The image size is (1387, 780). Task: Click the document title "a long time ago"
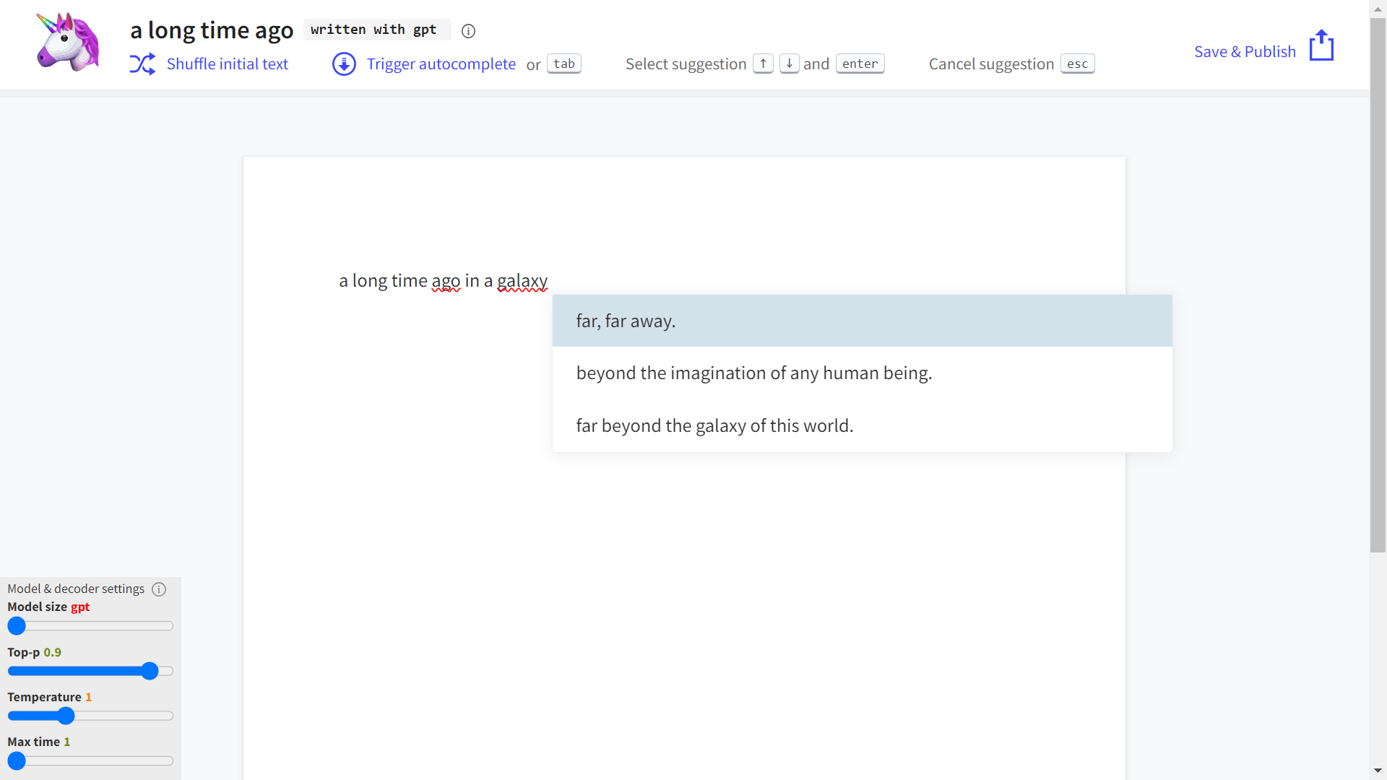click(212, 30)
